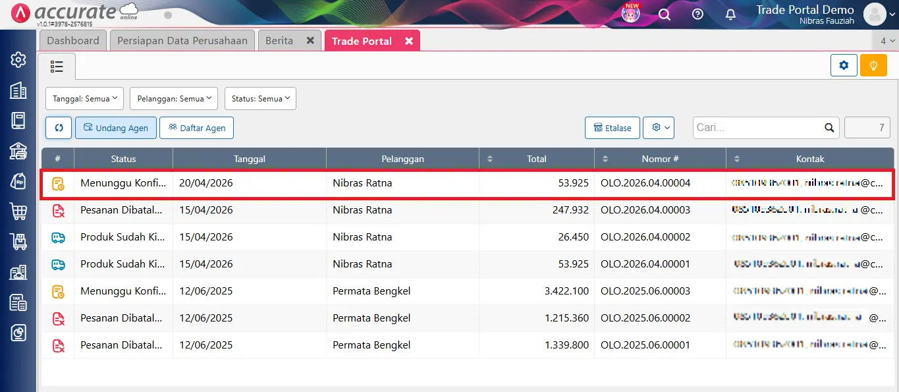Open the Etalase button
The image size is (899, 392).
coord(613,128)
